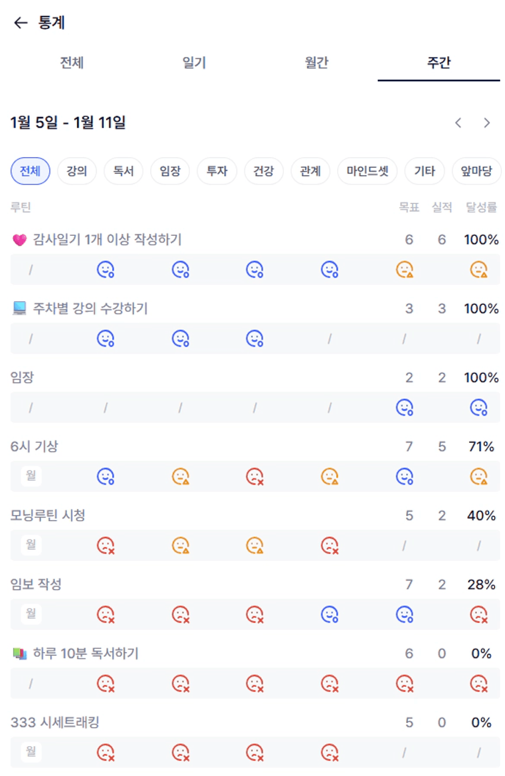Select the 전체 category filter chip
This screenshot has height=776, width=505.
[x=30, y=171]
